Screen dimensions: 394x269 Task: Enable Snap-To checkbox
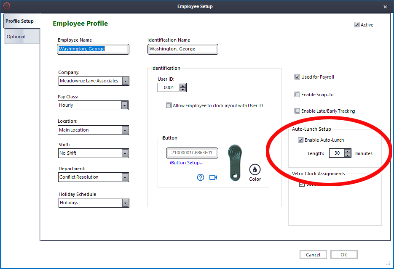coord(298,95)
